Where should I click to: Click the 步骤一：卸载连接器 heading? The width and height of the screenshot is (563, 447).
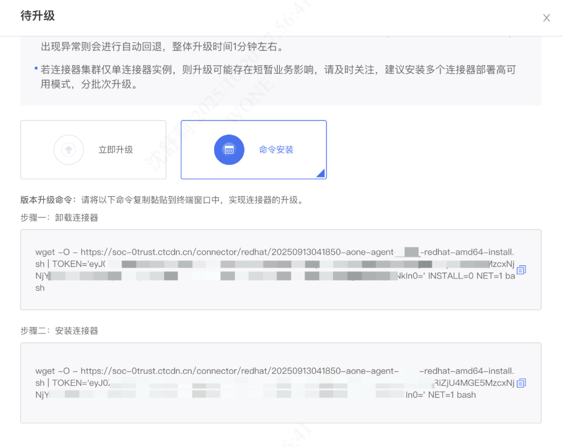pyautogui.click(x=59, y=217)
